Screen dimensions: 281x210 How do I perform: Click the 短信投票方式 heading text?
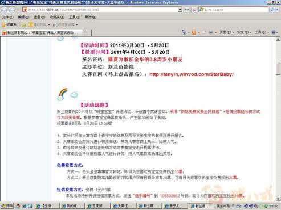tap(70, 190)
